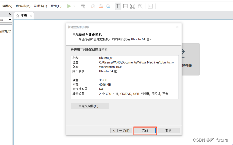
Task: Click the take snapshot clock icon
Action: tap(93, 6)
